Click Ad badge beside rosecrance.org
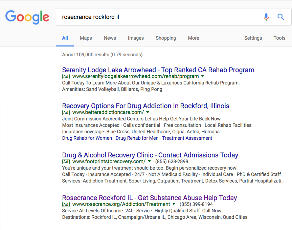 (66, 205)
